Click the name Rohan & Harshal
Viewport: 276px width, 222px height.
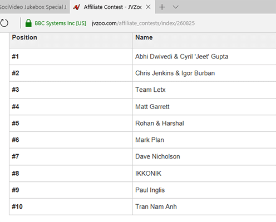160,123
